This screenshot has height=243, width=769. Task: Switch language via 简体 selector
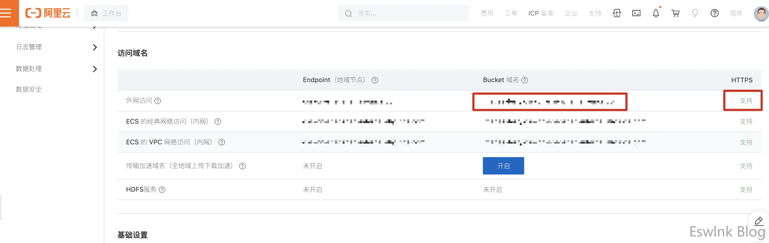click(x=736, y=13)
